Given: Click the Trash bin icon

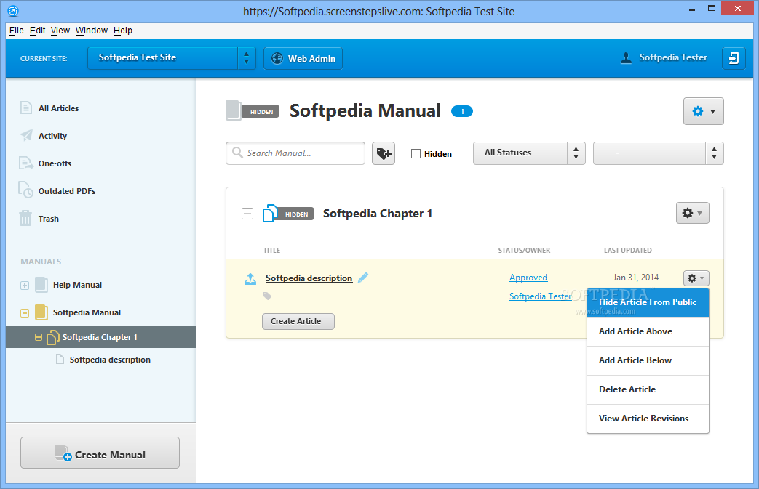Looking at the screenshot, I should (25, 218).
